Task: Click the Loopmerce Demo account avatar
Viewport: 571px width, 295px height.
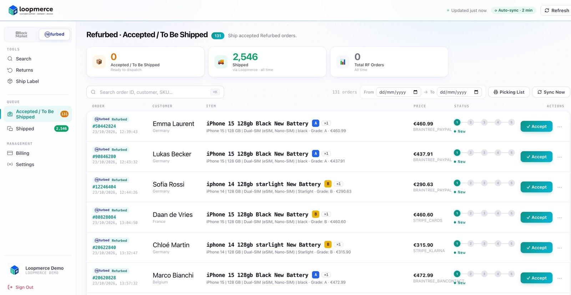Action: pyautogui.click(x=15, y=270)
